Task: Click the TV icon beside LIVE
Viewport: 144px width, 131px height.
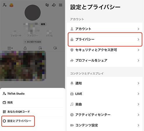Action: tap(72, 94)
